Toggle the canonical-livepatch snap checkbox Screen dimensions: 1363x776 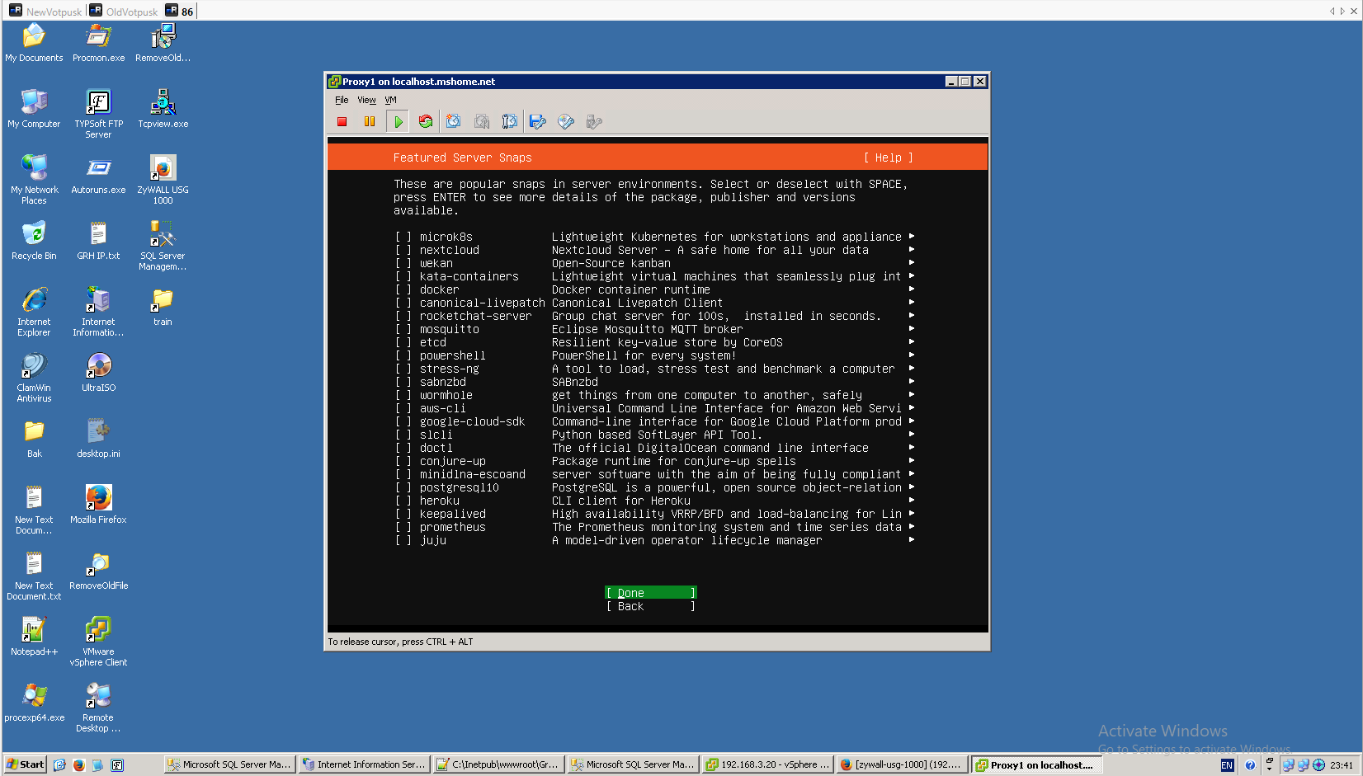click(x=403, y=303)
